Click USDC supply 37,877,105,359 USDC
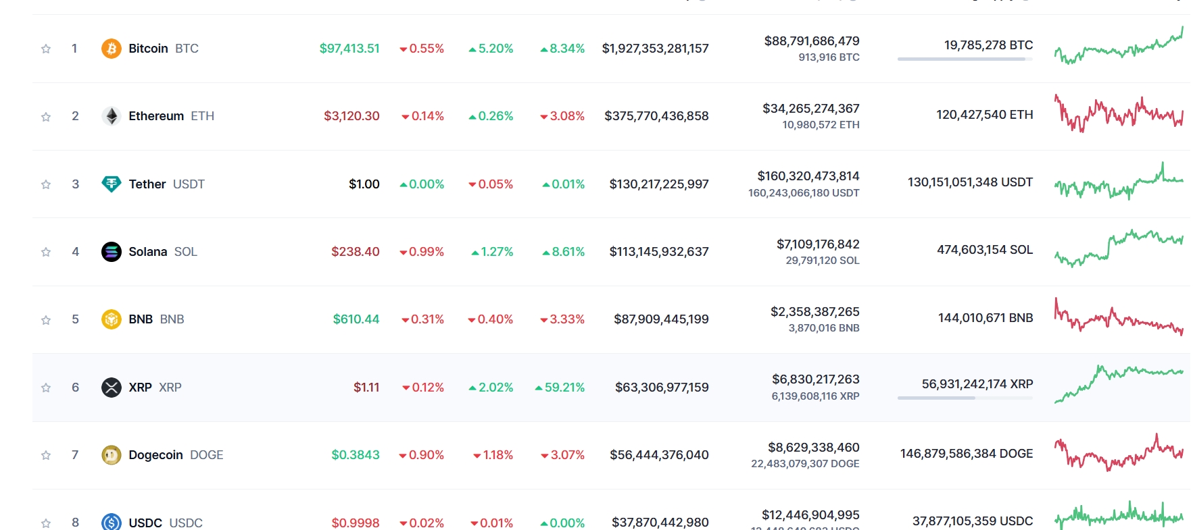This screenshot has height=530, width=1193. [973, 521]
